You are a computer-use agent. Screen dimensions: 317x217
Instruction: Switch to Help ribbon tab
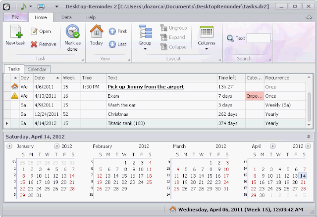pos(91,18)
